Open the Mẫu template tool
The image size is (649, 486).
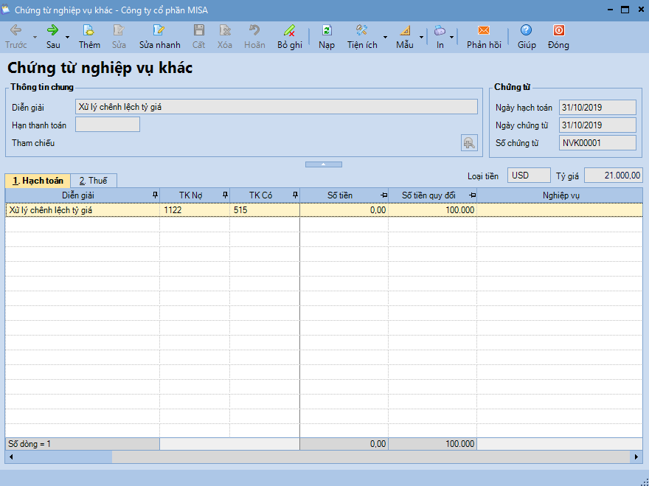point(405,37)
